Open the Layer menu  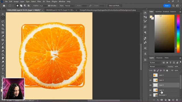(x=22, y=1)
